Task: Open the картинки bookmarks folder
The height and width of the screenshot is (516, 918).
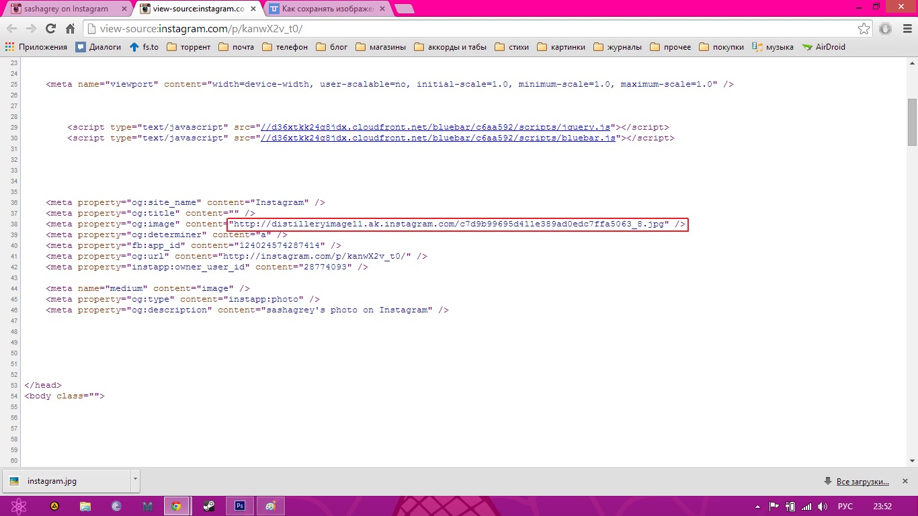Action: pos(560,47)
